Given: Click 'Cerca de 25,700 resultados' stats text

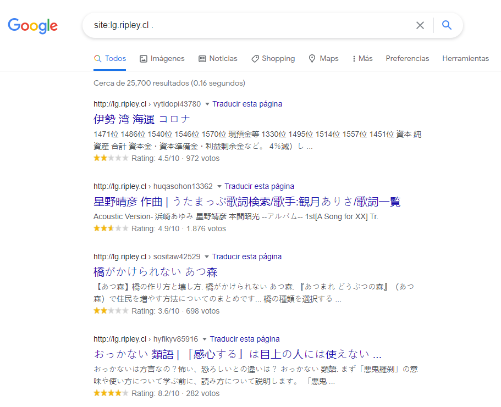Looking at the screenshot, I should [x=169, y=83].
